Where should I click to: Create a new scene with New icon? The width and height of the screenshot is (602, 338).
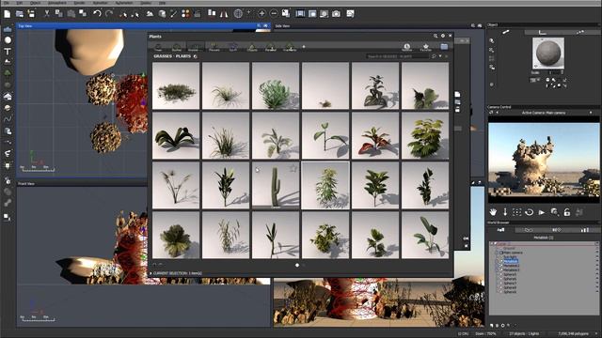(7, 14)
